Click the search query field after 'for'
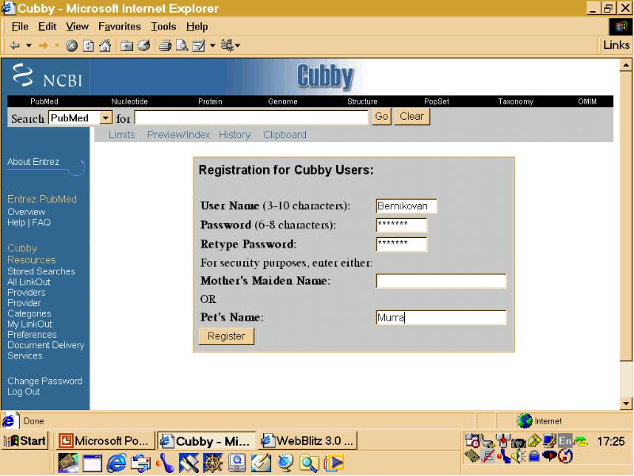Image resolution: width=634 pixels, height=476 pixels. [251, 117]
